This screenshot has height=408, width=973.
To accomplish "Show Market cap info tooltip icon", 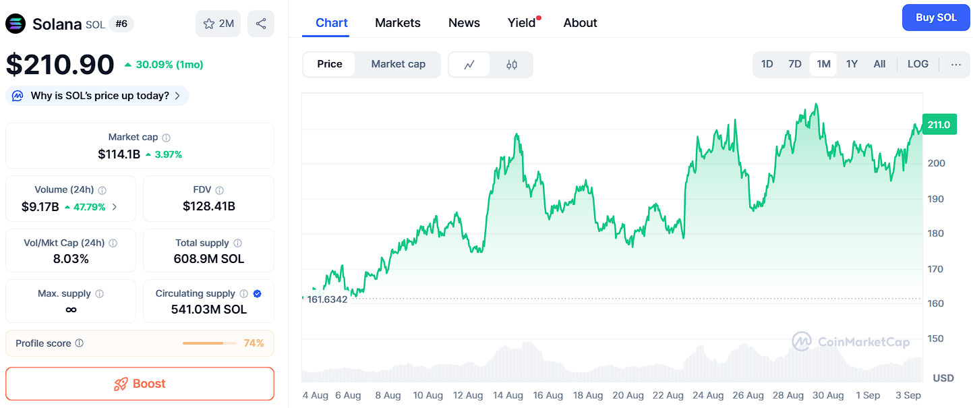I will tap(166, 138).
